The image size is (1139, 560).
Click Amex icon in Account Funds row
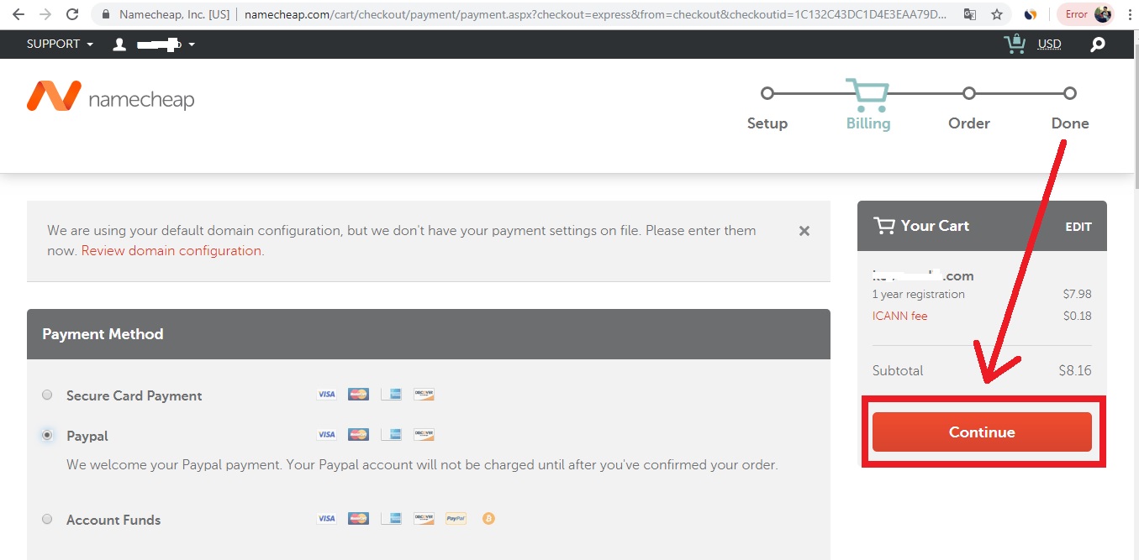coord(391,519)
